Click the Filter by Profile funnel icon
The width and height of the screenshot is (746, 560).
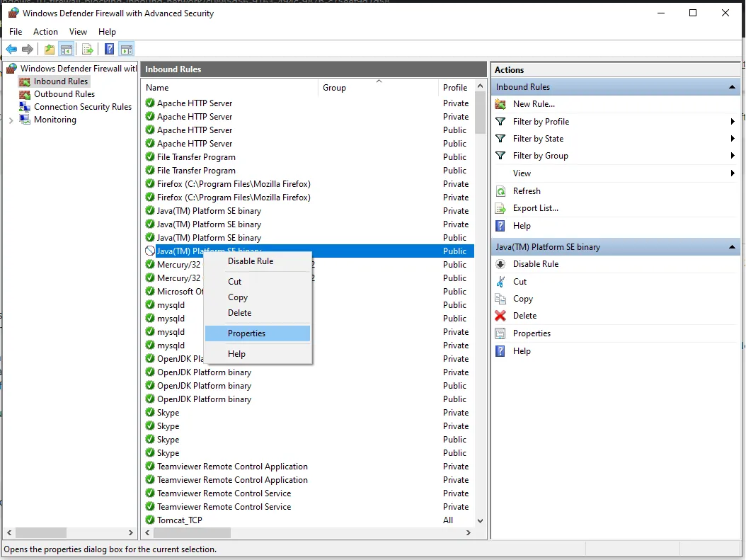pos(500,122)
